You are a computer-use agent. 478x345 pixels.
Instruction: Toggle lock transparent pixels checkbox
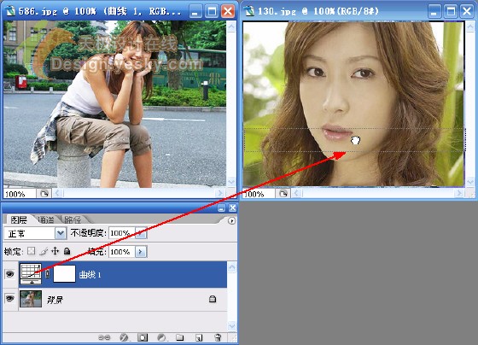coord(31,251)
